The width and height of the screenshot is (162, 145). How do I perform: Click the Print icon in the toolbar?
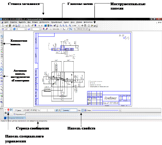tap(14, 26)
